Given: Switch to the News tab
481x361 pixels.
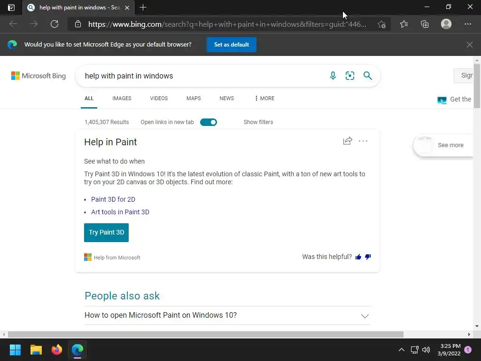Looking at the screenshot, I should coord(227,98).
